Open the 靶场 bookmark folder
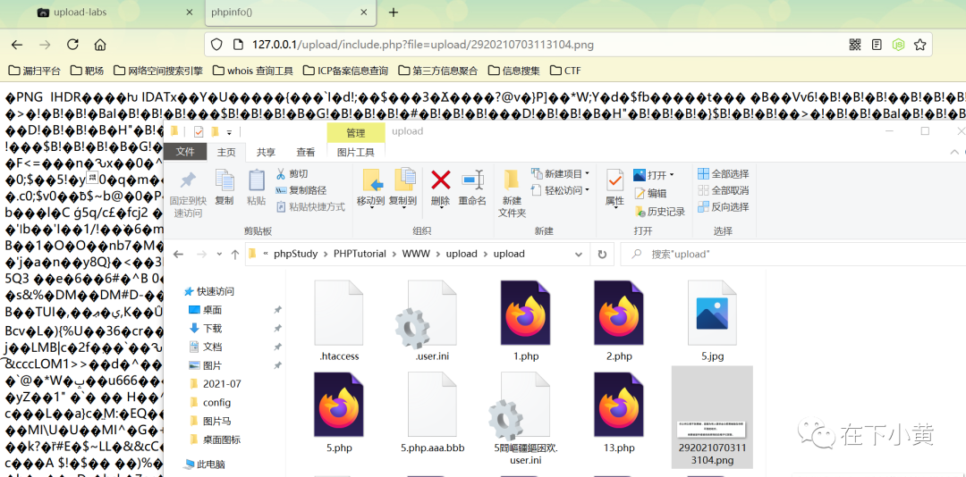Screen dimensions: 966x477 [x=87, y=71]
